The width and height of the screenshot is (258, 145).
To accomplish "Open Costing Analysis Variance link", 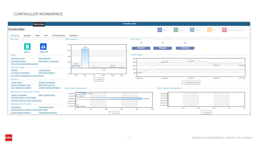I will 21,113.
